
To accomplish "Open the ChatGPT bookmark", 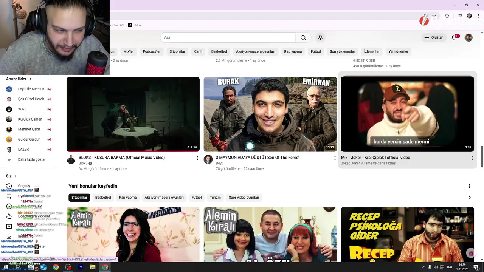I will pyautogui.click(x=116, y=25).
